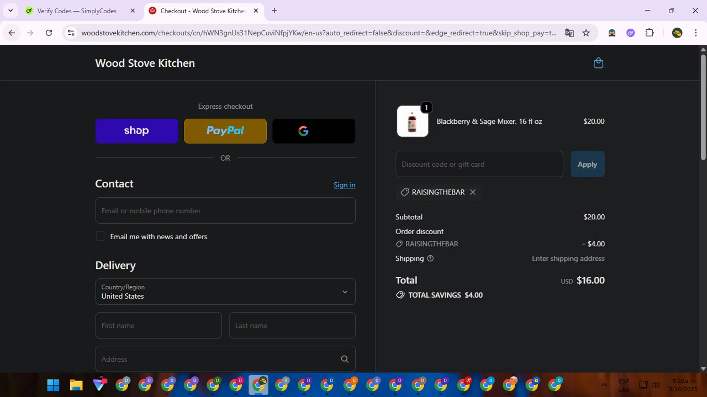The width and height of the screenshot is (707, 397).
Task: Focus the Address field
Action: click(x=225, y=359)
